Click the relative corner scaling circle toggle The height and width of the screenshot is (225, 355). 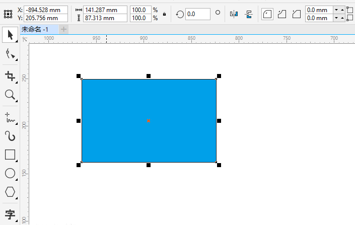click(218, 13)
